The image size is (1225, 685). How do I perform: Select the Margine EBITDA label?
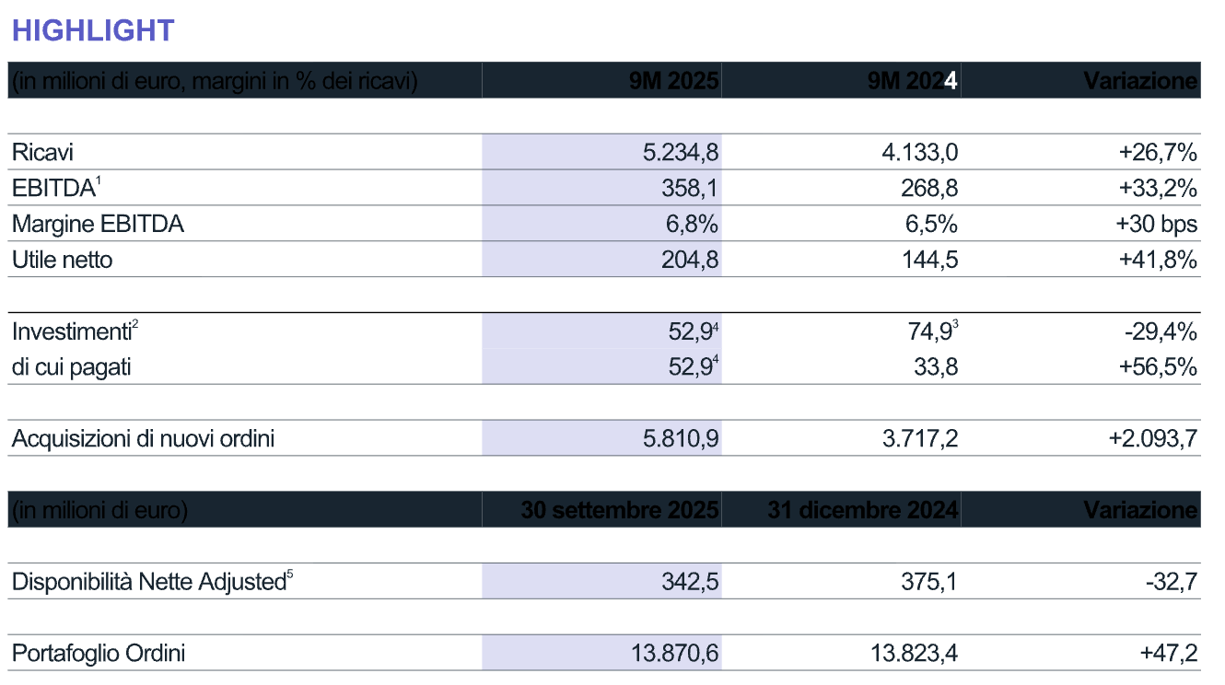(98, 224)
